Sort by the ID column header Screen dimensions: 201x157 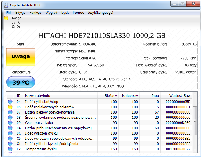(x=18, y=95)
